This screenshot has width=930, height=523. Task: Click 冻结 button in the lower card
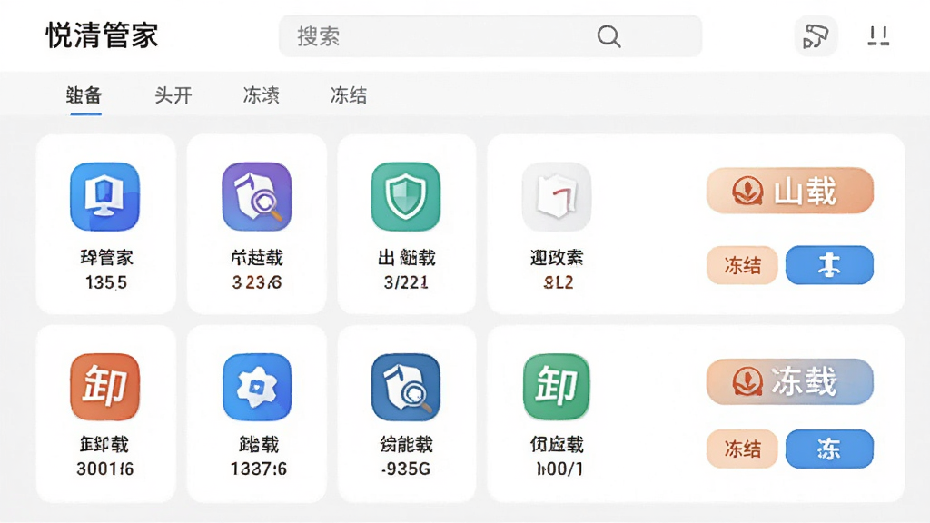pyautogui.click(x=742, y=449)
